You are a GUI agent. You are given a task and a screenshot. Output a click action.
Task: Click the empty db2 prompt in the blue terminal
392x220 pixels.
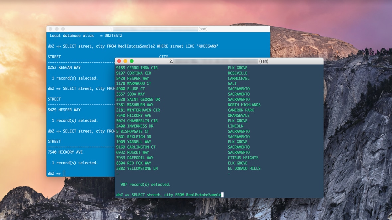[x=64, y=173]
